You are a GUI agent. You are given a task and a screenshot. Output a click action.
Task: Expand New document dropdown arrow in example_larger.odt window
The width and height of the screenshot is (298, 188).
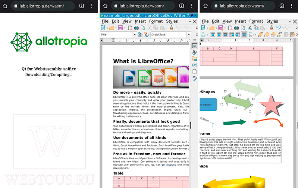[107, 28]
